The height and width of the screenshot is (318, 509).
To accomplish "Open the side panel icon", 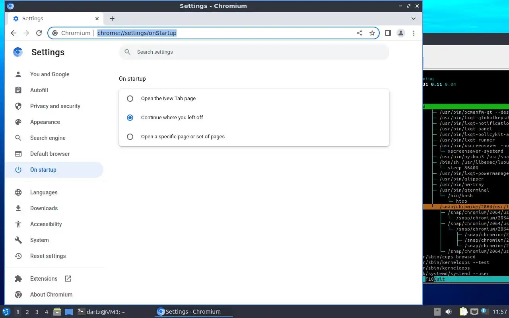I will (388, 33).
